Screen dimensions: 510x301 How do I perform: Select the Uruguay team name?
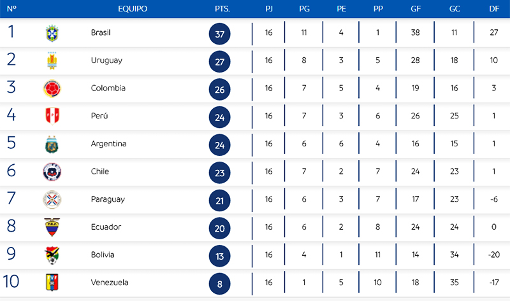[x=106, y=60]
